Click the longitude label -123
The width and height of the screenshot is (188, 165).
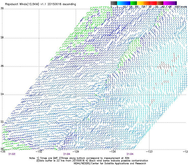(149, 152)
